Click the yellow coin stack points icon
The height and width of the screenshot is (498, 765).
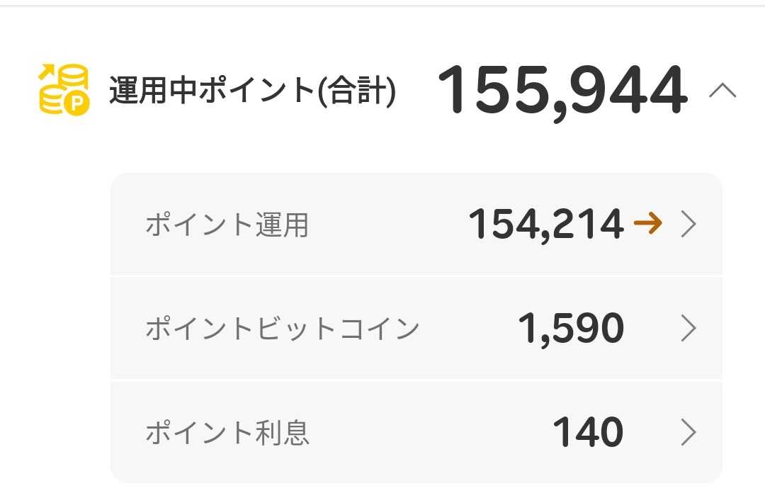[64, 90]
